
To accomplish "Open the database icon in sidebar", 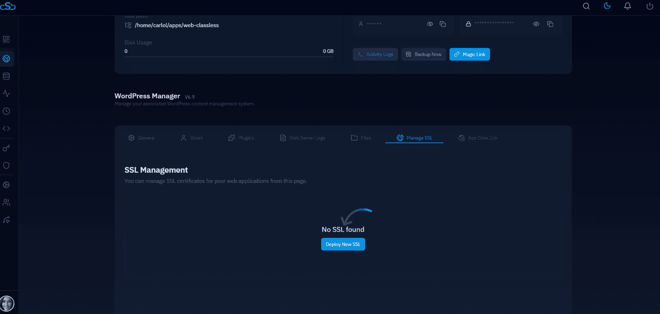I will point(6,76).
